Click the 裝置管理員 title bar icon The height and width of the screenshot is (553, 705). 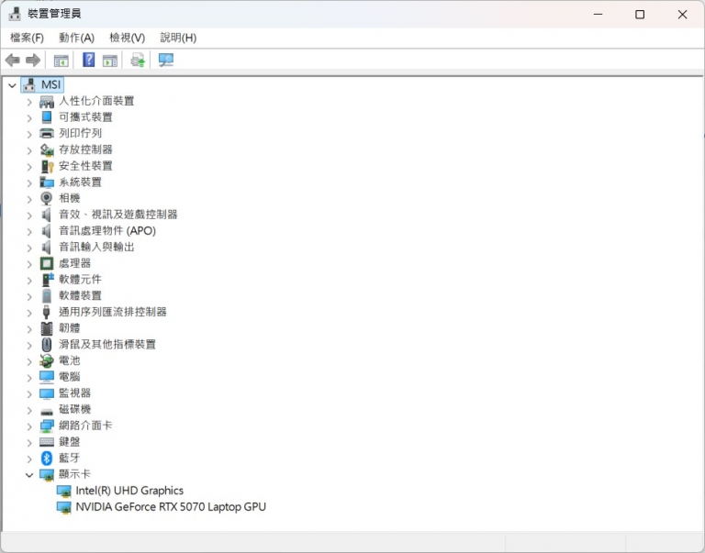[15, 14]
